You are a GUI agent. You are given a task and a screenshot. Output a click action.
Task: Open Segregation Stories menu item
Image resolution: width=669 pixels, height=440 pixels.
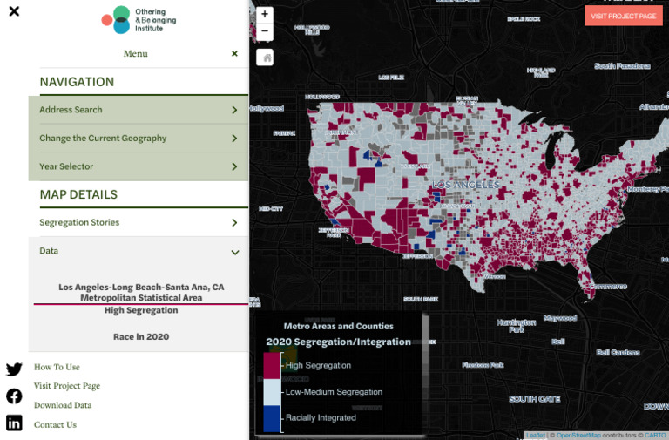[x=139, y=222]
